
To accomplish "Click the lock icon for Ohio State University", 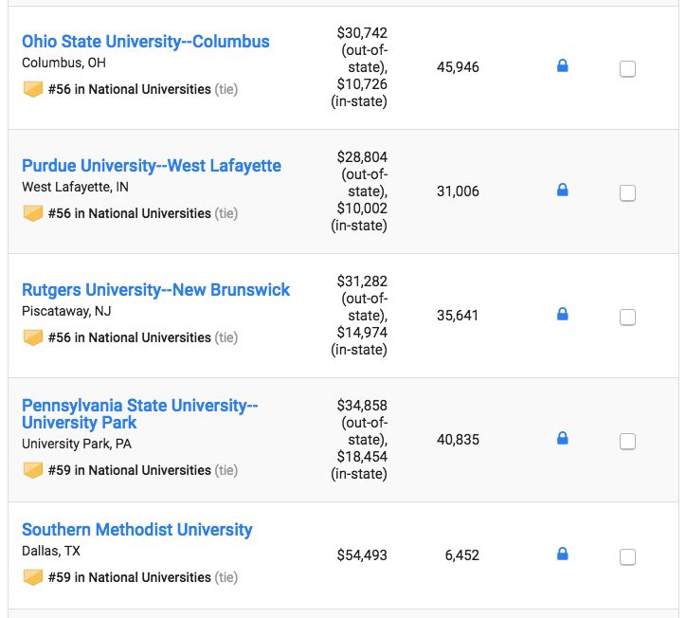I will coord(562,66).
